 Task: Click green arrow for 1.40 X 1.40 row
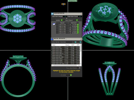pos(78,28)
